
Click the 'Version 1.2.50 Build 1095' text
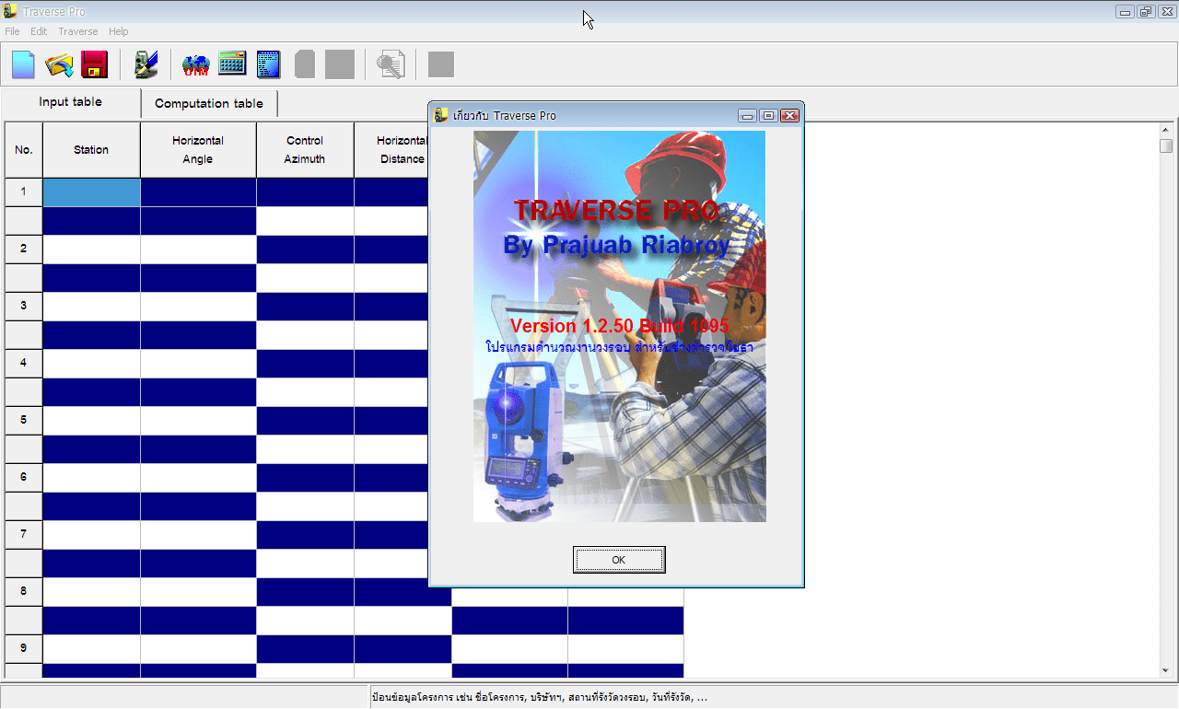click(x=620, y=327)
